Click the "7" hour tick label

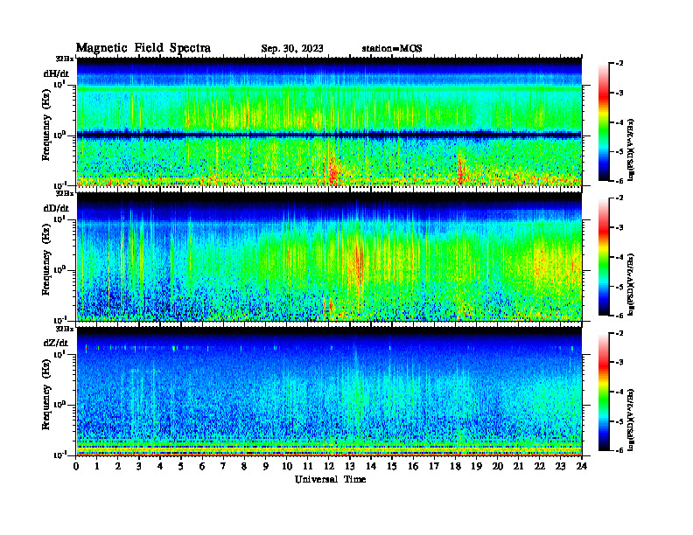[x=223, y=467]
